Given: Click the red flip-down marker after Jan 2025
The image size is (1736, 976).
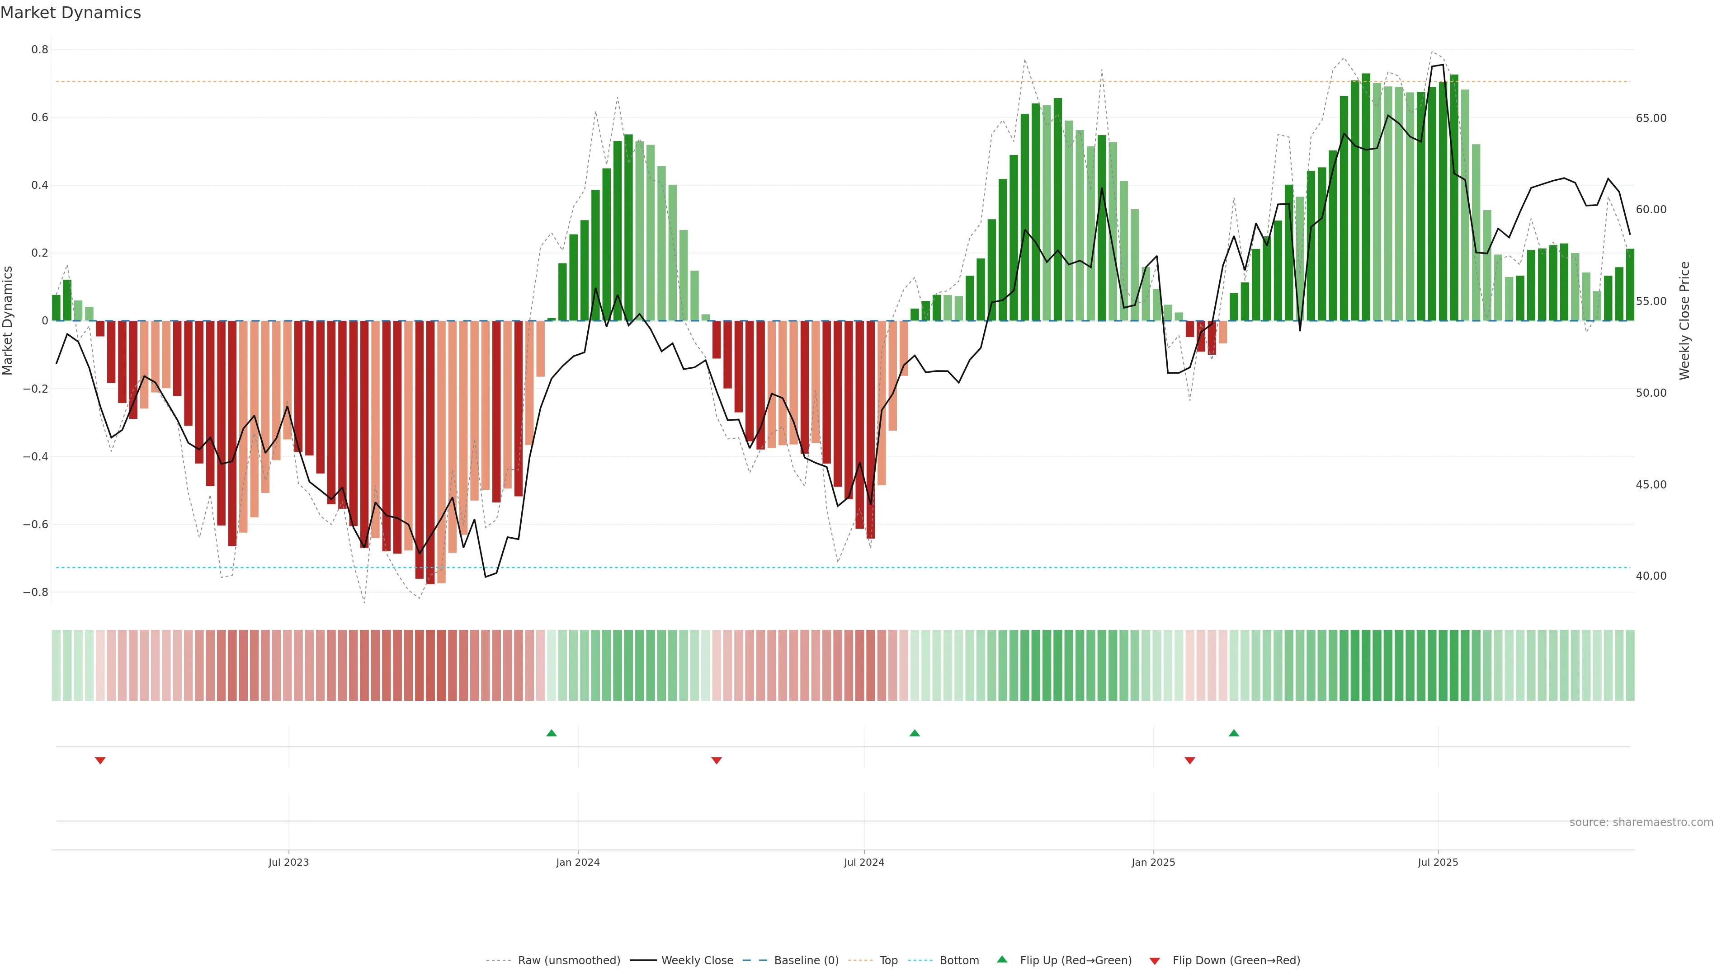Looking at the screenshot, I should 1189,760.
